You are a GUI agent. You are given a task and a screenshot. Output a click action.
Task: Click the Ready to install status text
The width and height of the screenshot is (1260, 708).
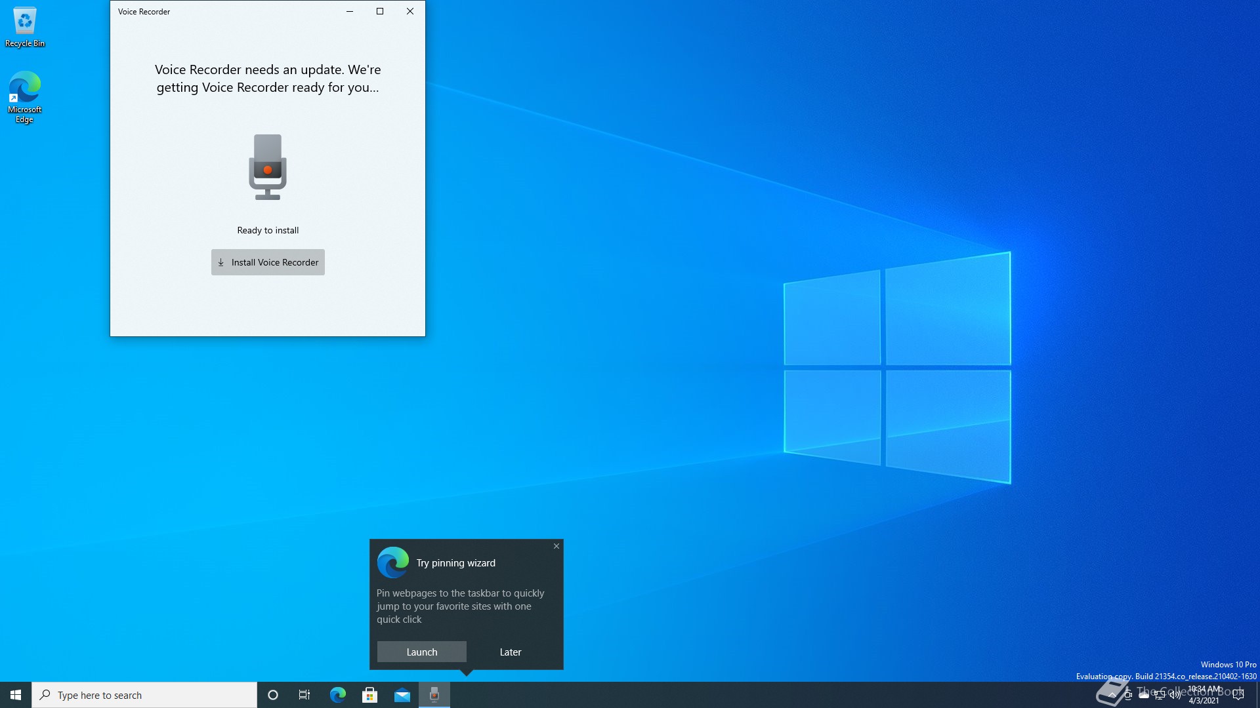click(x=268, y=230)
